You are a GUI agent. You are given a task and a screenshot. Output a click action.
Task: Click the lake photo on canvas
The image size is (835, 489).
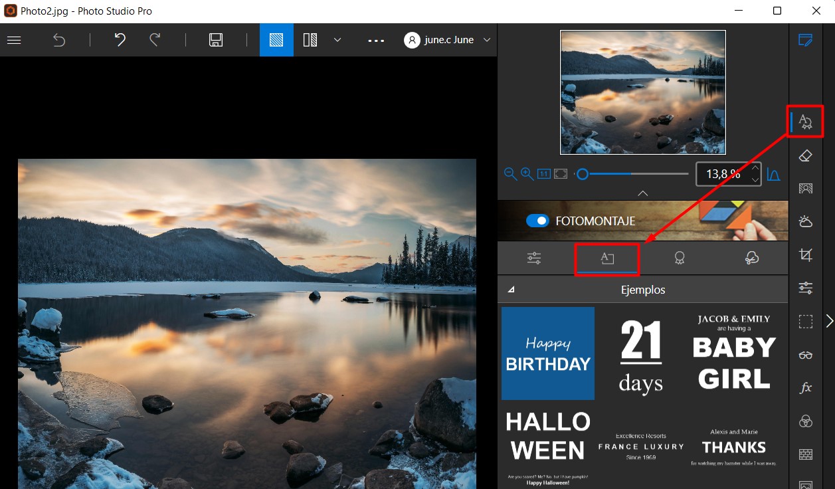(x=247, y=324)
